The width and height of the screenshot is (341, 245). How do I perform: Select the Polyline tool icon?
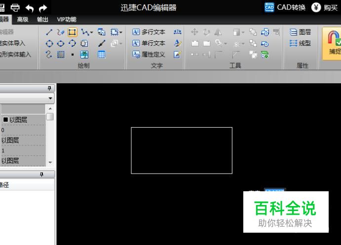(x=84, y=32)
